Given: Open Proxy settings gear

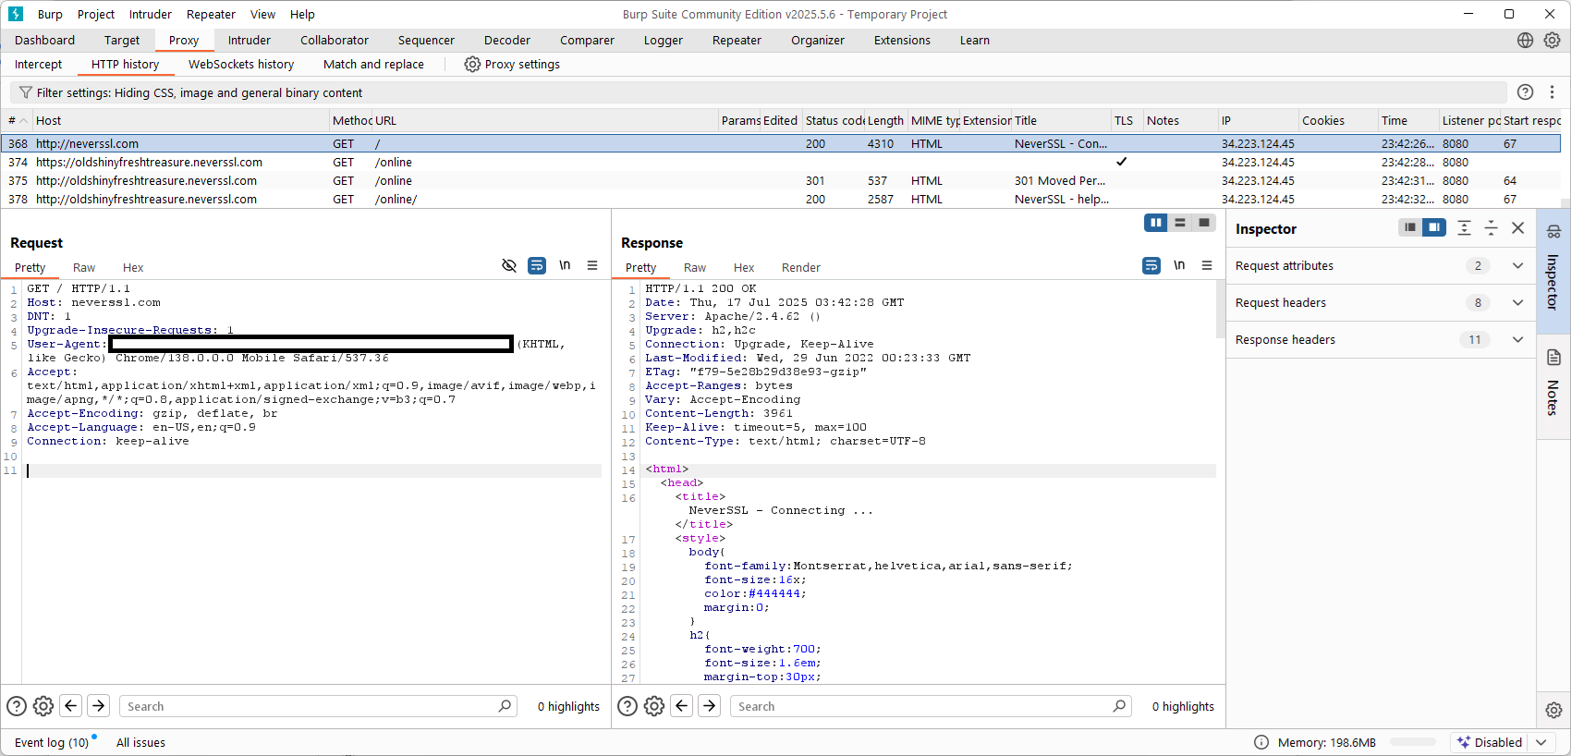Looking at the screenshot, I should [472, 65].
